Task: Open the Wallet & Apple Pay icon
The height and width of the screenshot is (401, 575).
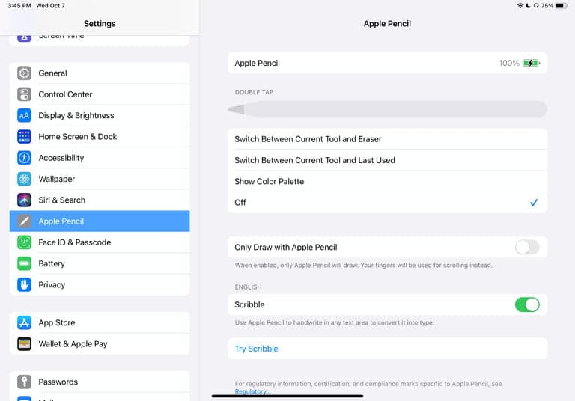Action: (x=24, y=344)
